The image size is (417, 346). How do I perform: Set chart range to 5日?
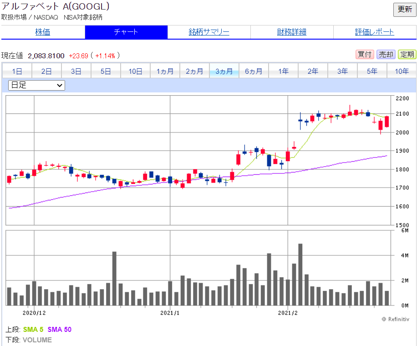106,71
